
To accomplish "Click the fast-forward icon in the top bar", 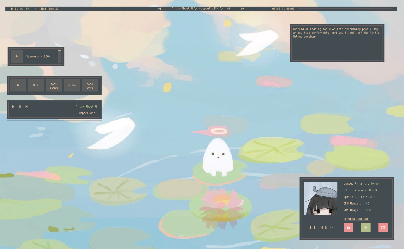I will tap(242, 9).
